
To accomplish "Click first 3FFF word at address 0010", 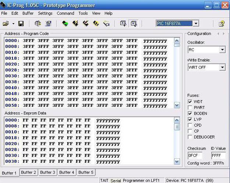I will click(29, 52).
